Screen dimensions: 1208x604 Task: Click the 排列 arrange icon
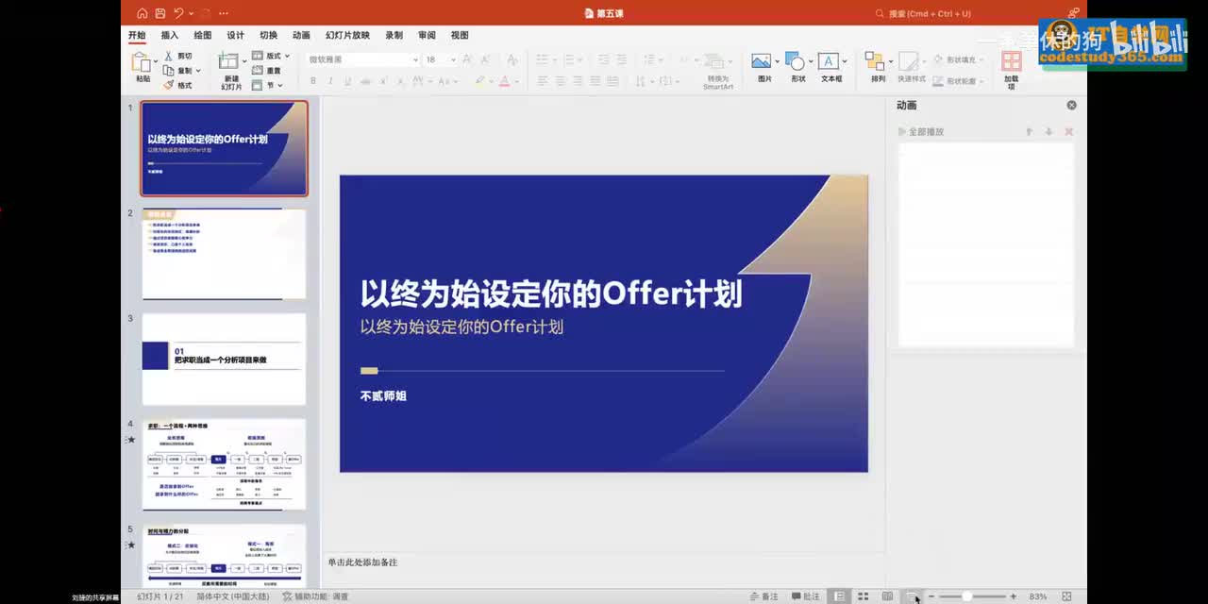click(x=875, y=61)
